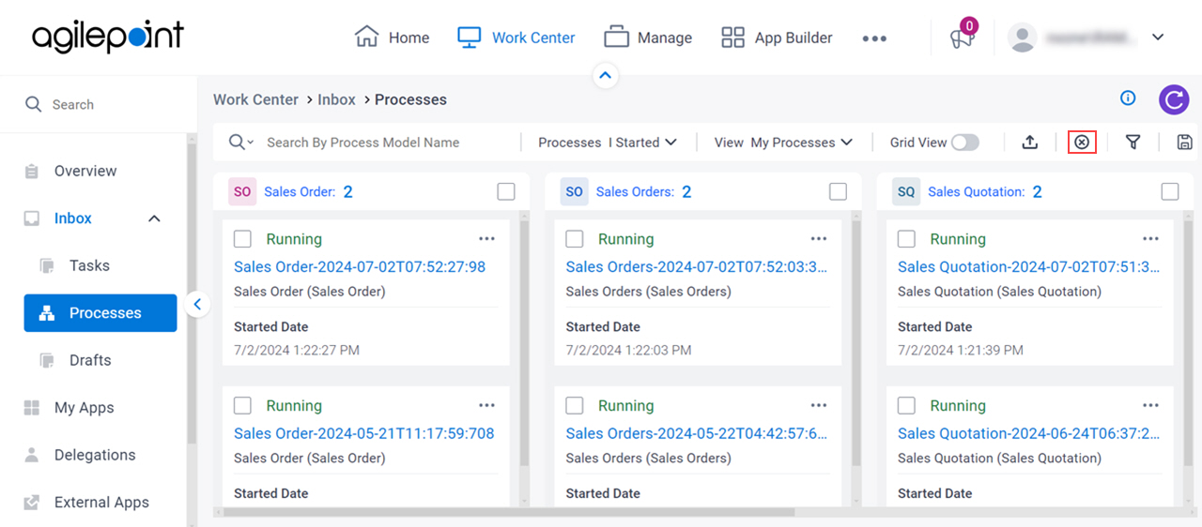Click the sidebar Search magnifier icon
1202x527 pixels.
(x=34, y=104)
